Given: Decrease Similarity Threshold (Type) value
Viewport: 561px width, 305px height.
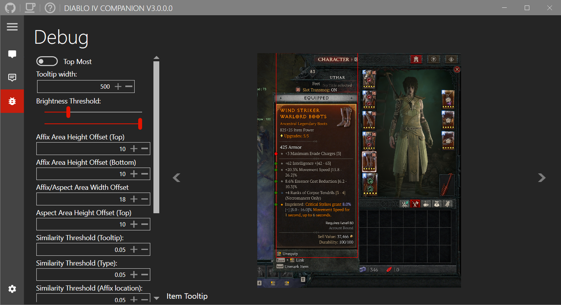Looking at the screenshot, I should coord(144,275).
